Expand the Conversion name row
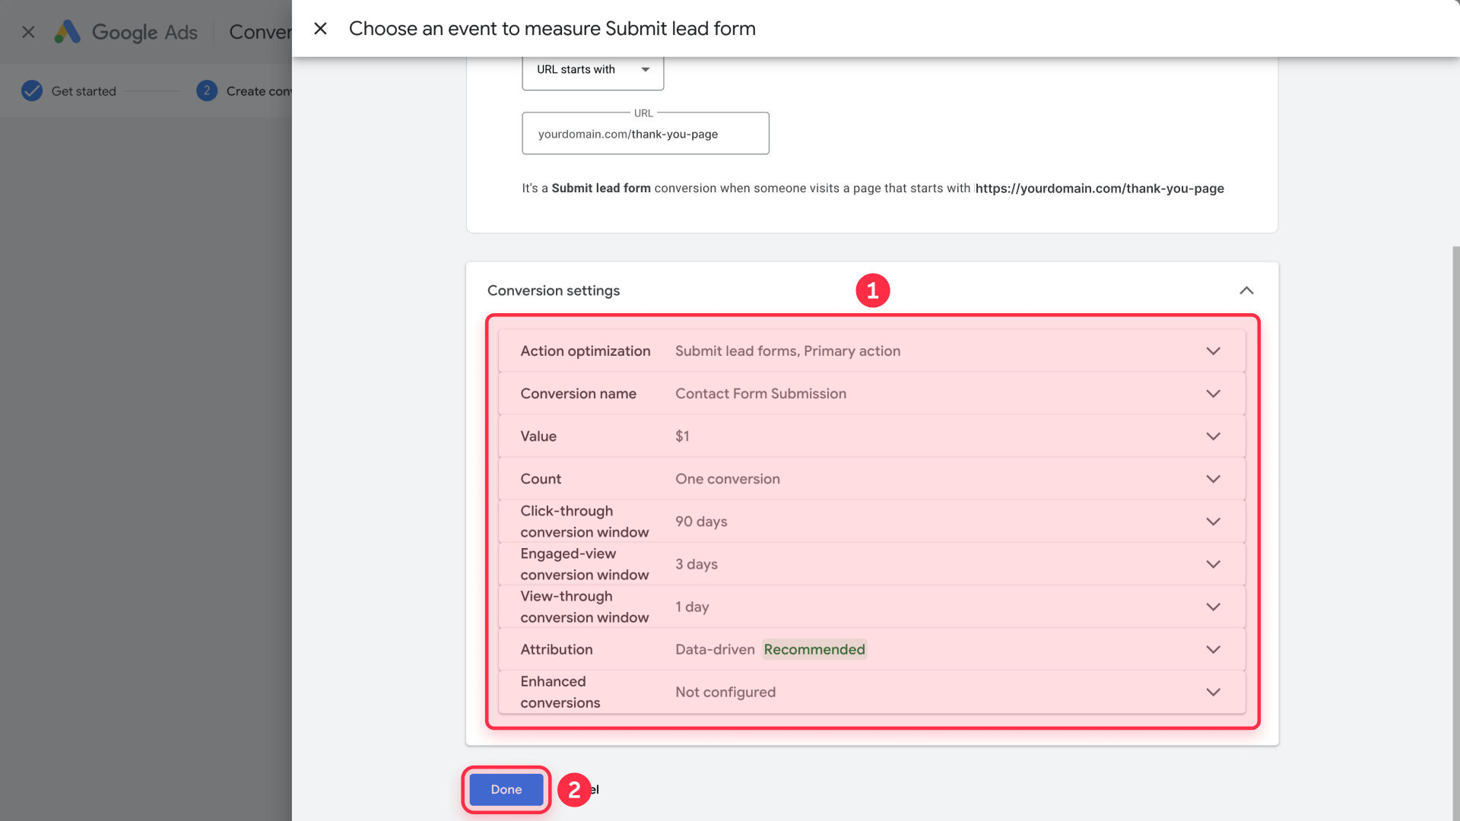 [x=1213, y=393]
